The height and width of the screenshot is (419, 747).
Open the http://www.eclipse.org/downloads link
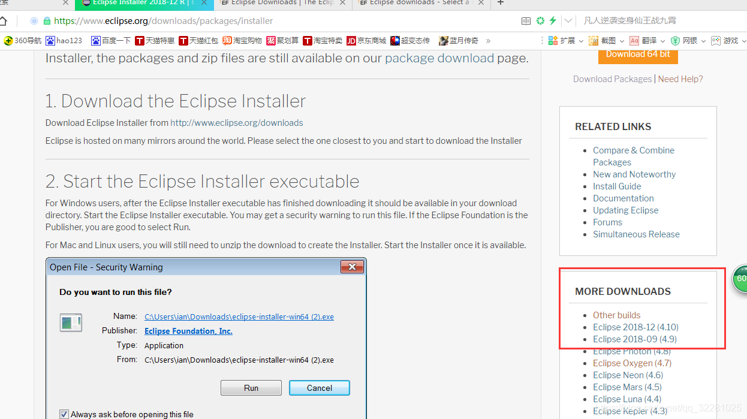pyautogui.click(x=237, y=123)
